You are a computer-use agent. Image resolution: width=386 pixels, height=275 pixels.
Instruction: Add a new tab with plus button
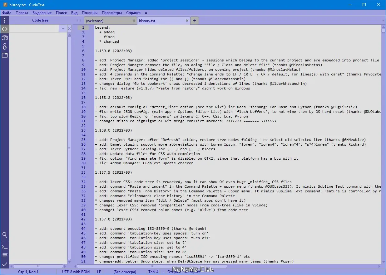tap(195, 21)
